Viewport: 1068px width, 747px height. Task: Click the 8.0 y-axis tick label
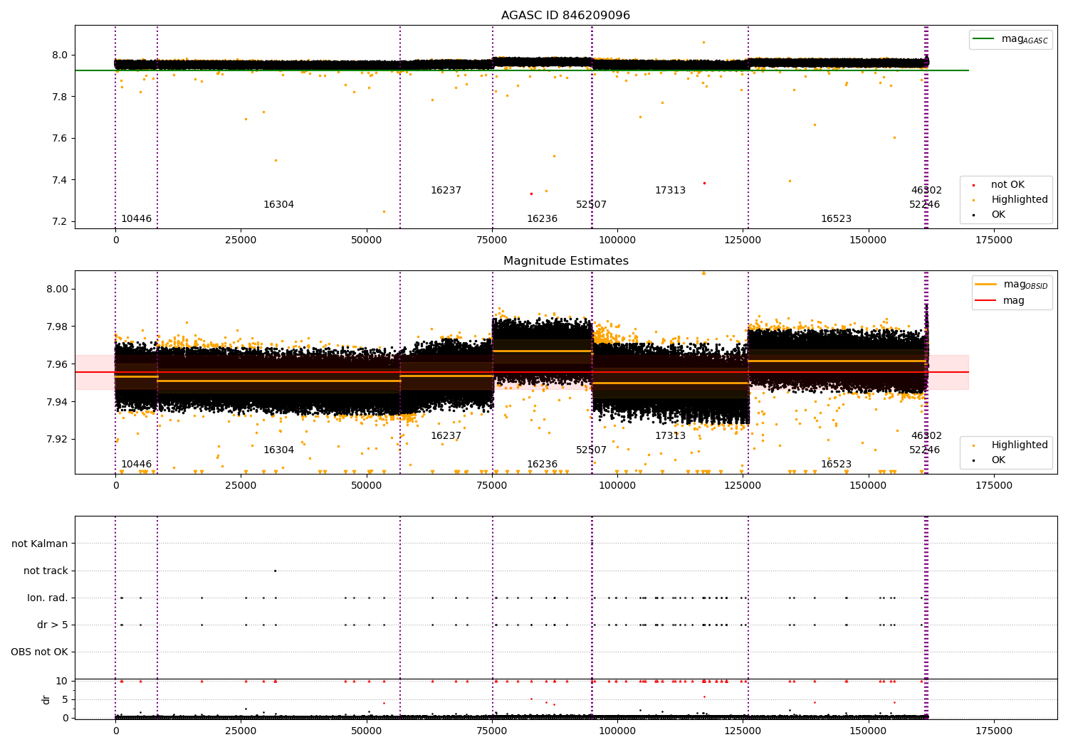pyautogui.click(x=60, y=55)
